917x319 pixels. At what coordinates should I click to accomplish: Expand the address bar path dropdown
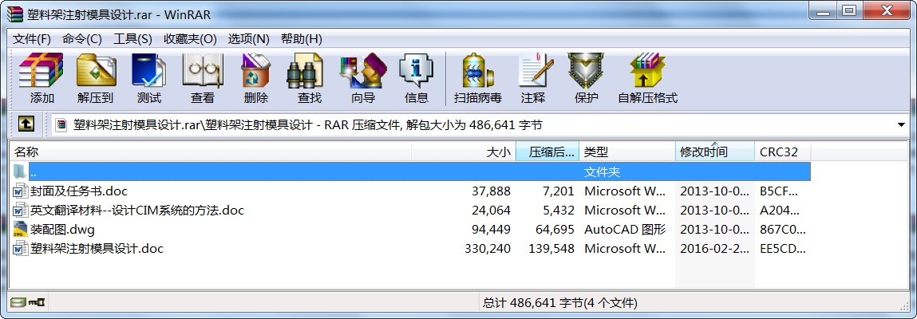(901, 124)
